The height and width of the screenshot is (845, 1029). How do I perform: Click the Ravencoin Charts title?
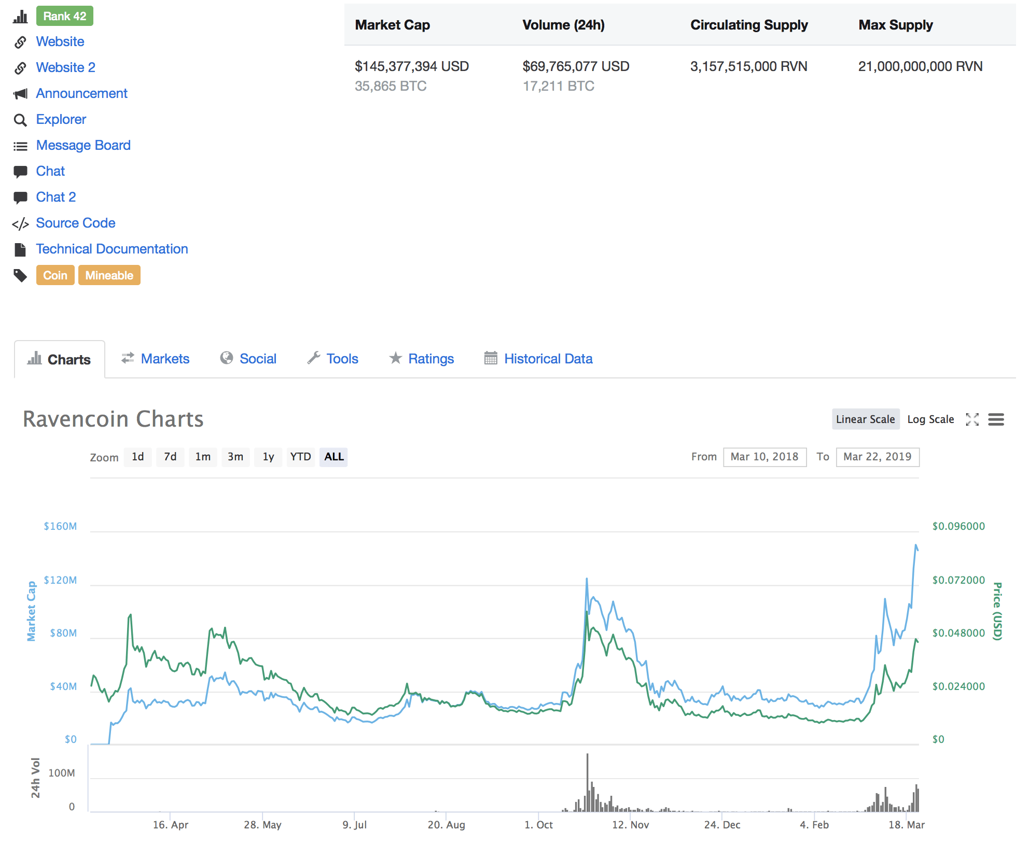point(113,419)
